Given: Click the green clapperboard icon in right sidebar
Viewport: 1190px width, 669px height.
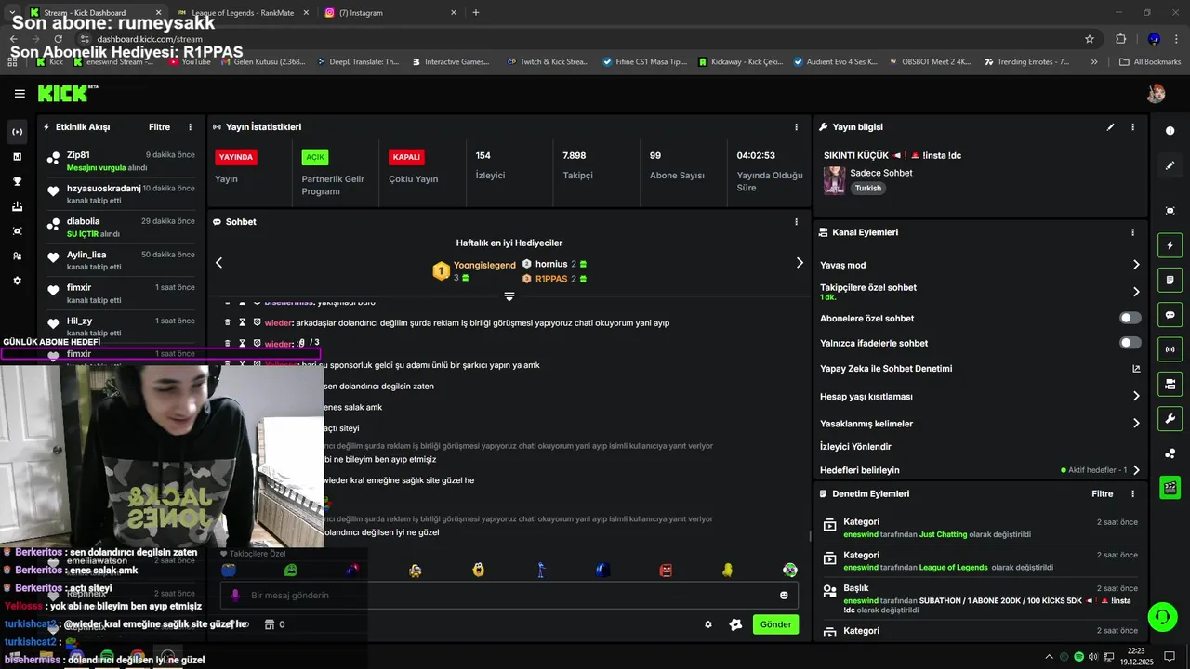Looking at the screenshot, I should coord(1170,487).
